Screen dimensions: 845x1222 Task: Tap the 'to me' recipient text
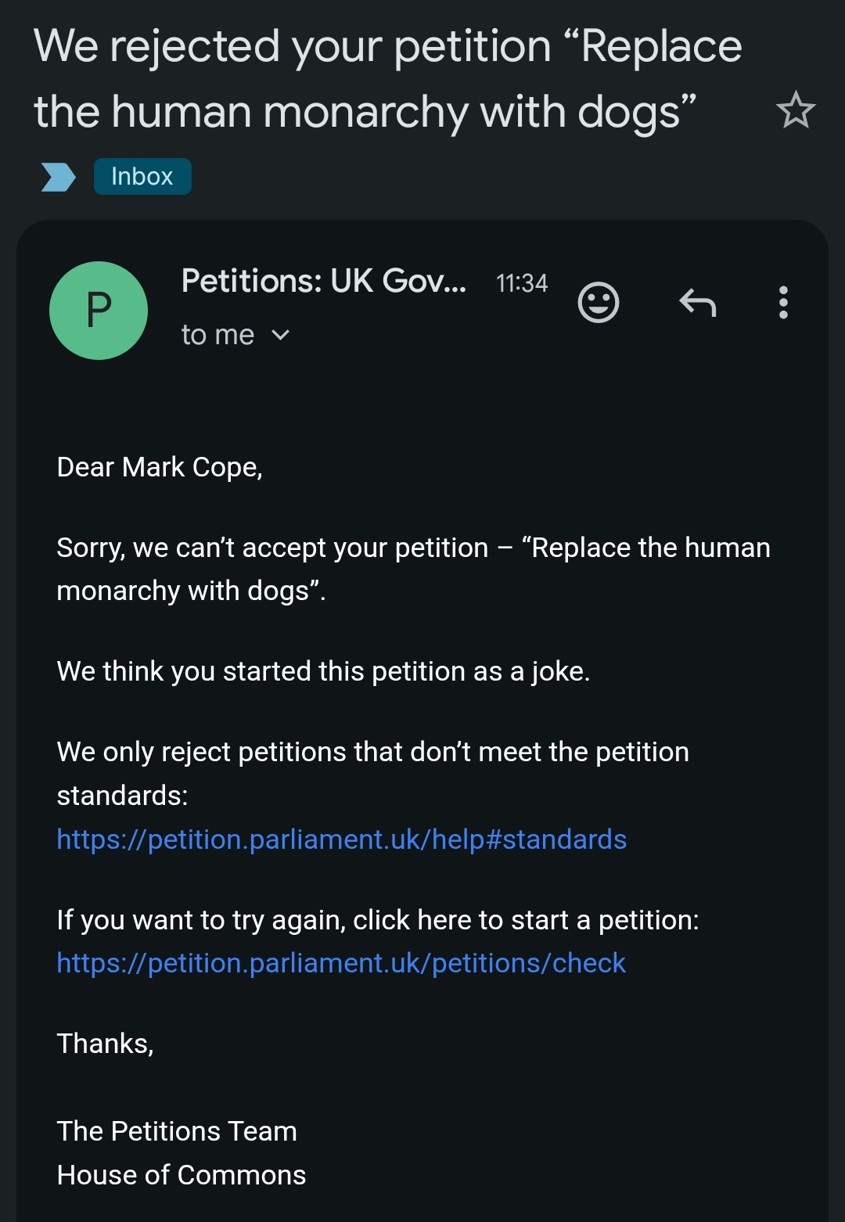point(218,336)
